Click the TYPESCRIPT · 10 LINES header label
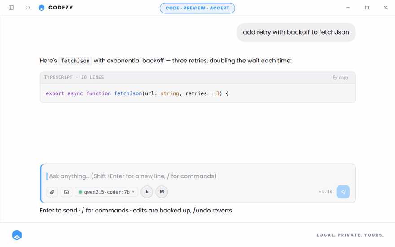The image size is (395, 247). click(x=74, y=77)
